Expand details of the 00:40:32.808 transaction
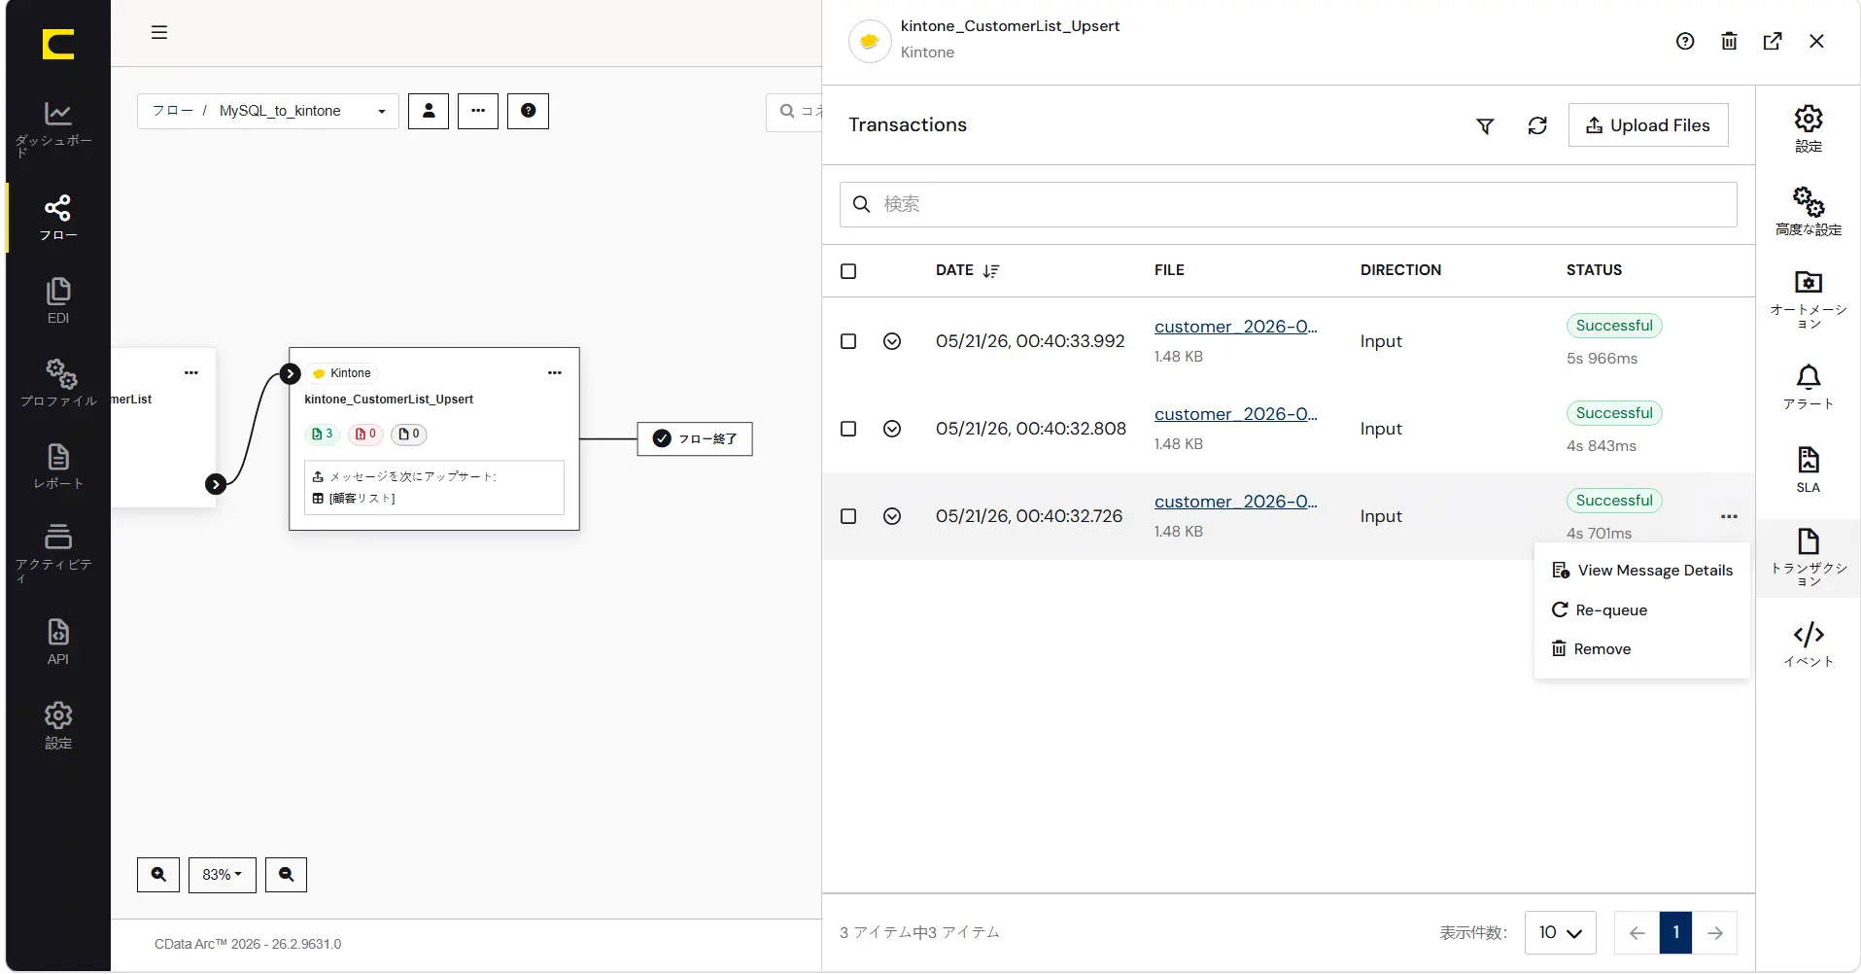Viewport: 1861px width, 974px height. click(892, 429)
